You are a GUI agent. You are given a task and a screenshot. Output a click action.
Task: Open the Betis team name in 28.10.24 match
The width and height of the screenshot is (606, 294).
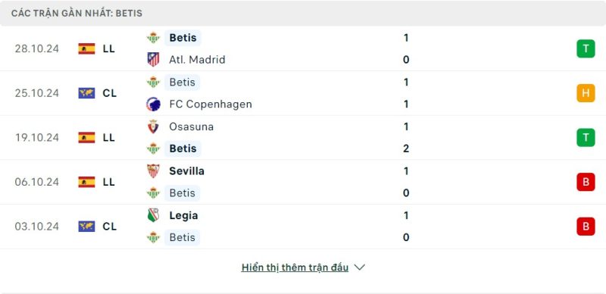tap(183, 38)
